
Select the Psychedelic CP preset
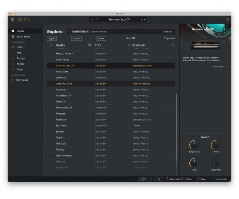click(x=111, y=108)
